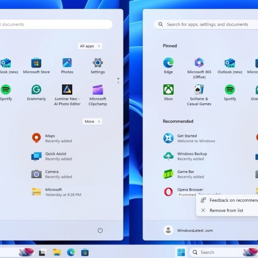Open Photos from the pinned apps
Viewport: 258px width, 258px height.
point(67,66)
